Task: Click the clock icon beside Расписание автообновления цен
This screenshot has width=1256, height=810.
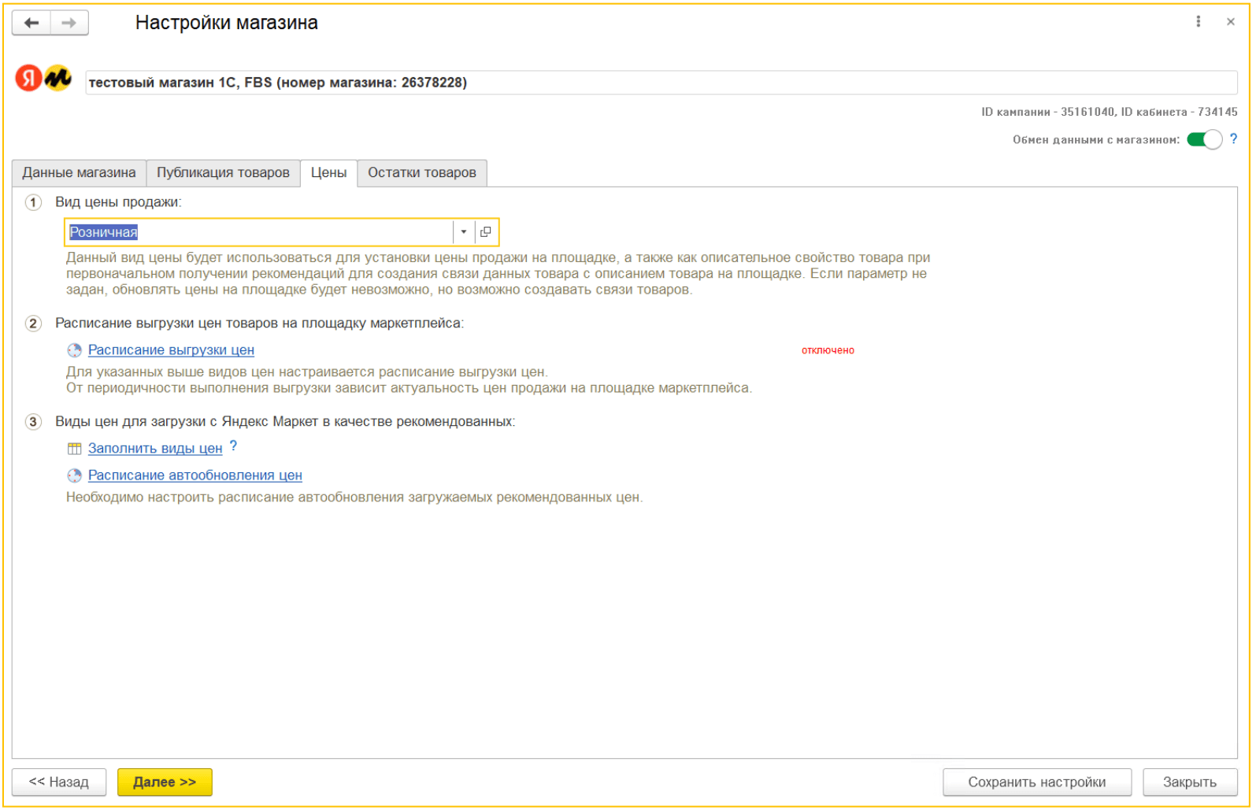Action: pyautogui.click(x=74, y=475)
